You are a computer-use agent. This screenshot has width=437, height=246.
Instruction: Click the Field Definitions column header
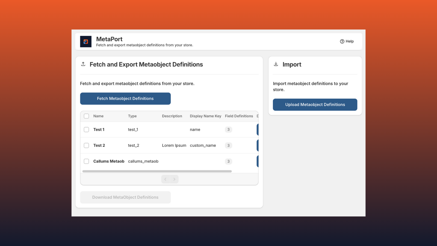pos(239,116)
